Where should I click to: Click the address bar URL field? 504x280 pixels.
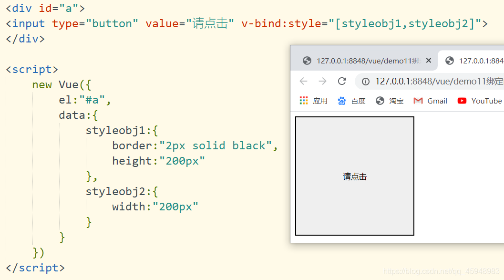431,82
